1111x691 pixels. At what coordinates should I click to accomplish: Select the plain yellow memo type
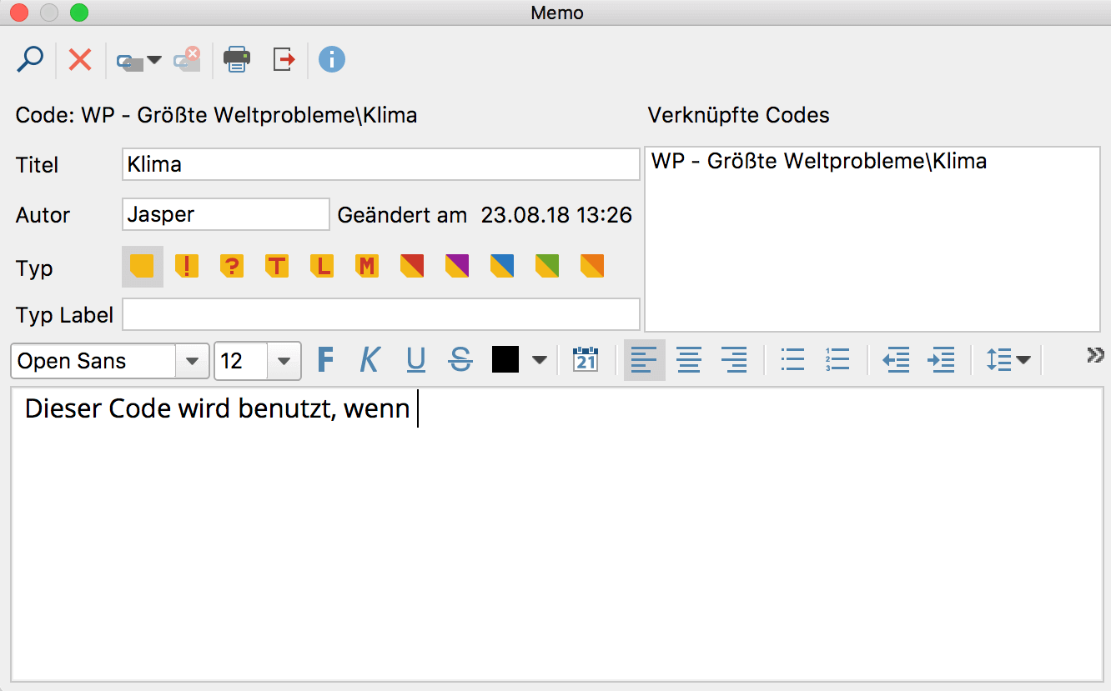(x=143, y=267)
